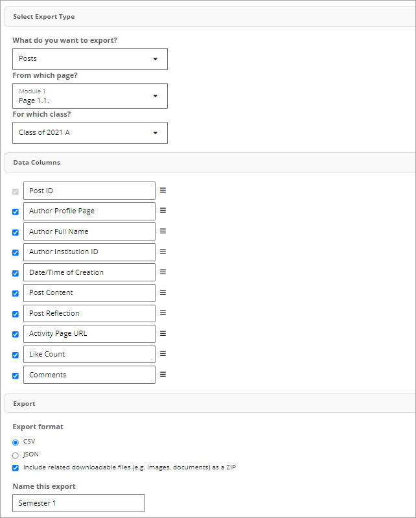Click hamburger handle beside Author Institution ID
Image resolution: width=416 pixels, height=518 pixels.
163,252
